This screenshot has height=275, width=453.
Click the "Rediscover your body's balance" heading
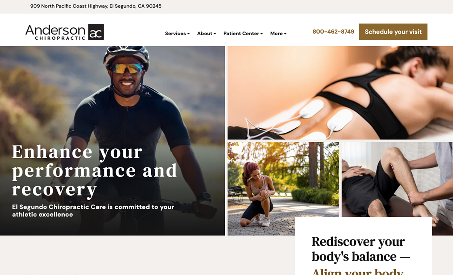tap(361, 249)
